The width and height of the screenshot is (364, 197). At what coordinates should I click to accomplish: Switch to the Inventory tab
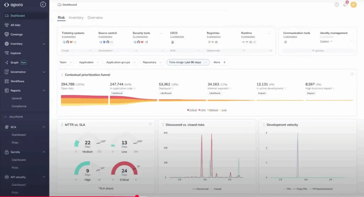coord(76,17)
